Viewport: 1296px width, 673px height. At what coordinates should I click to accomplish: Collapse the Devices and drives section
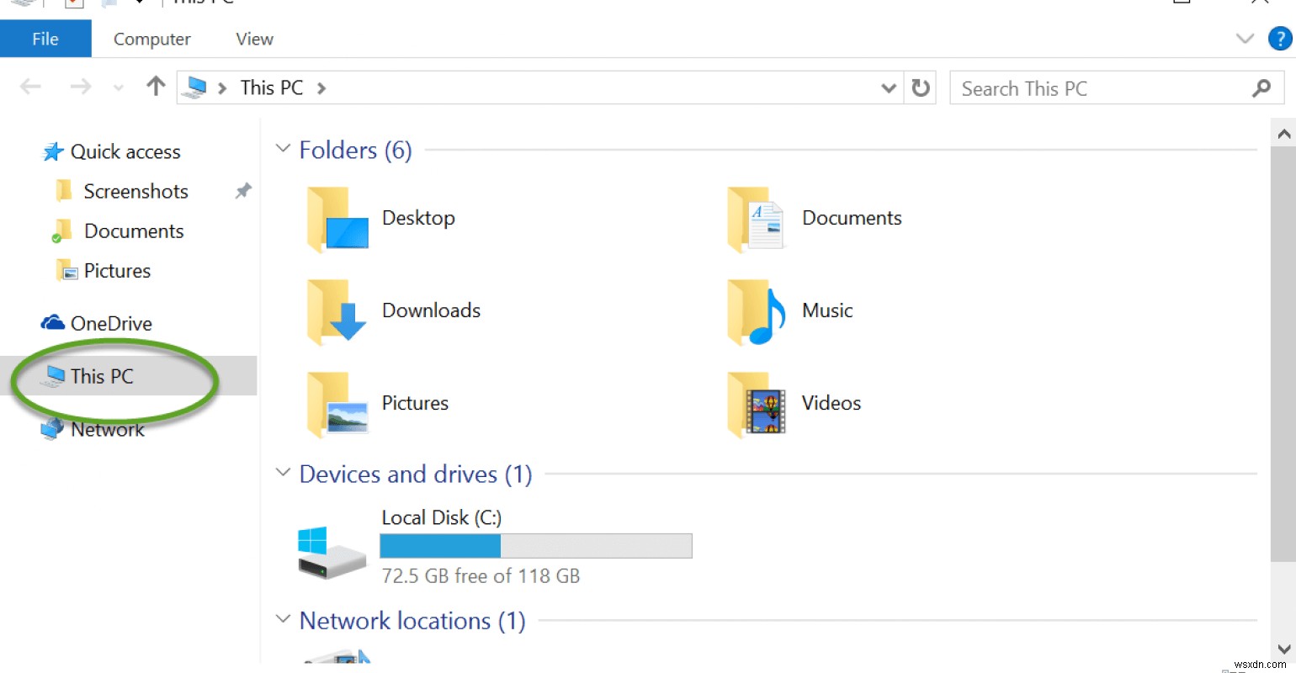click(x=283, y=472)
